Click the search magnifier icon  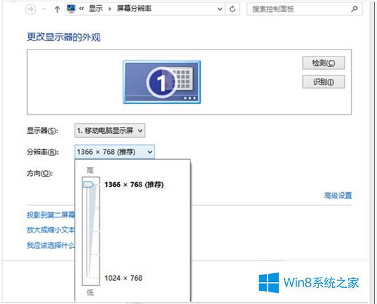tap(355, 9)
